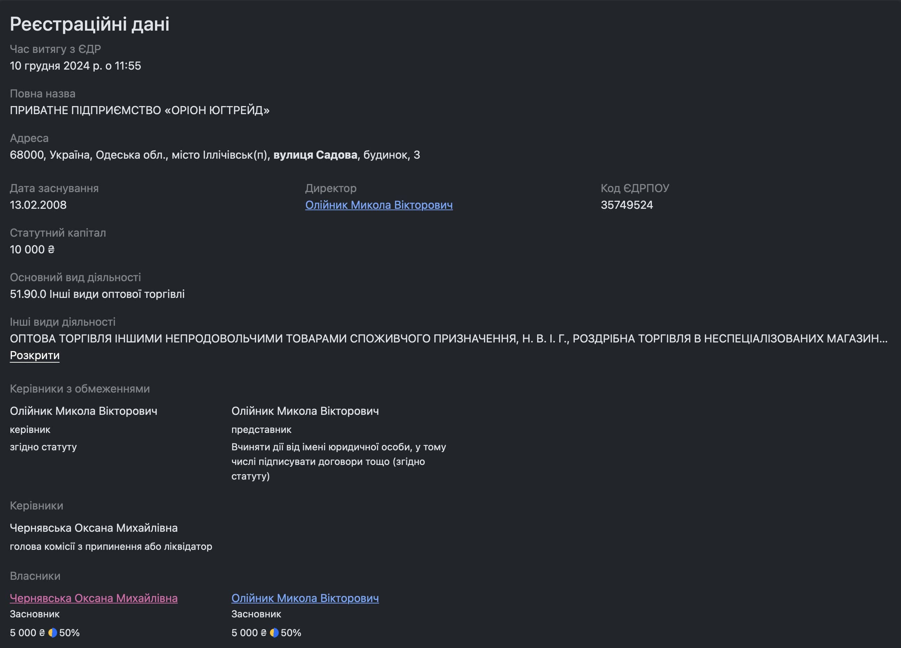
Task: Click the truncated other activities text line
Action: pos(448,339)
